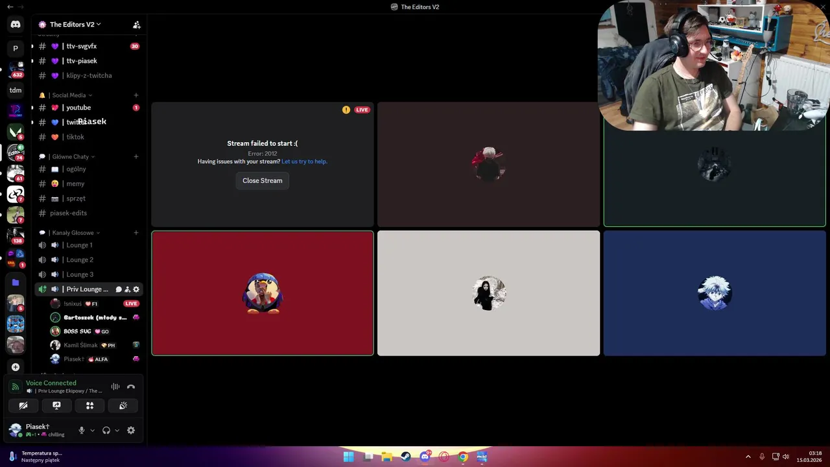The width and height of the screenshot is (830, 467).
Task: Open the ogólny channel
Action: point(89,169)
